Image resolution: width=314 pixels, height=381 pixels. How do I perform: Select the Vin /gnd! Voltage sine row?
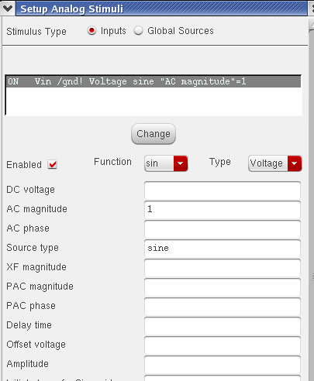[x=154, y=81]
